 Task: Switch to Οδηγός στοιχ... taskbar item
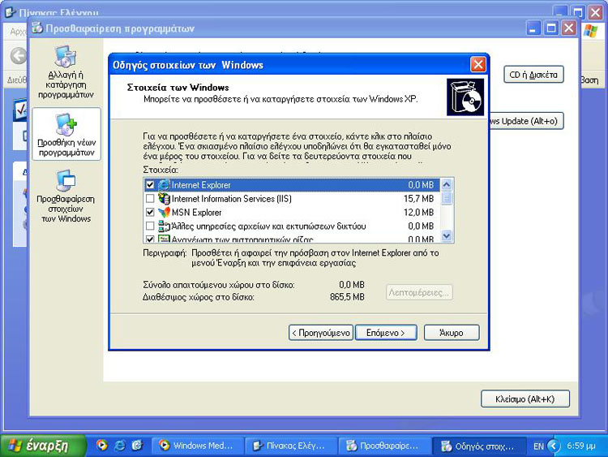[x=478, y=446]
